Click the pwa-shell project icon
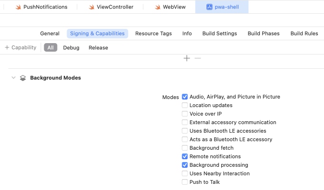This screenshot has width=324, height=190. tap(209, 7)
